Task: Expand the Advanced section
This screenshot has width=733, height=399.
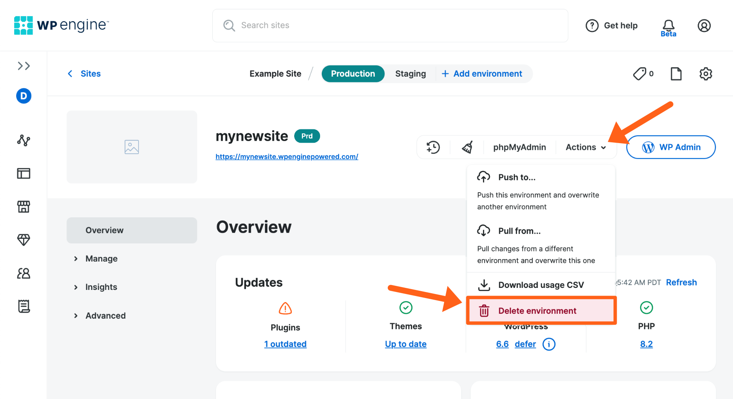Action: (105, 315)
